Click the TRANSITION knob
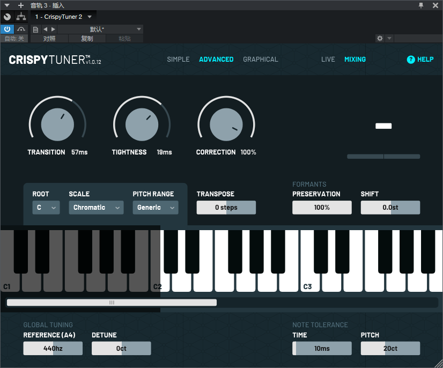443x368 pixels. pyautogui.click(x=57, y=124)
